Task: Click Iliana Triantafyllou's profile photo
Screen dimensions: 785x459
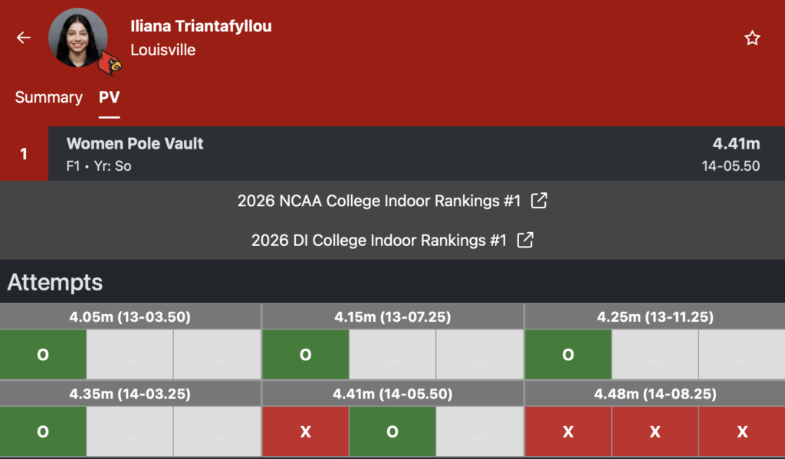Action: tap(76, 37)
